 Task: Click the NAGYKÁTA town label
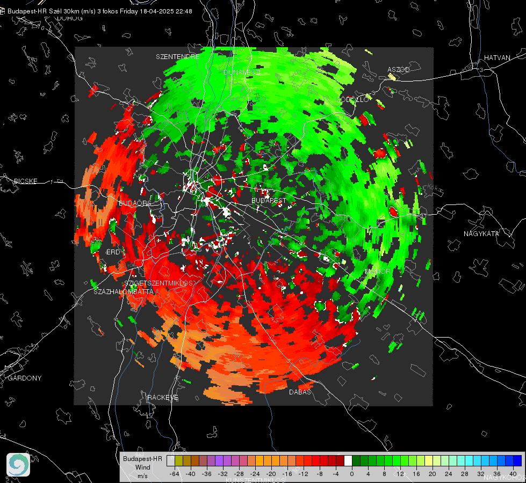481,233
